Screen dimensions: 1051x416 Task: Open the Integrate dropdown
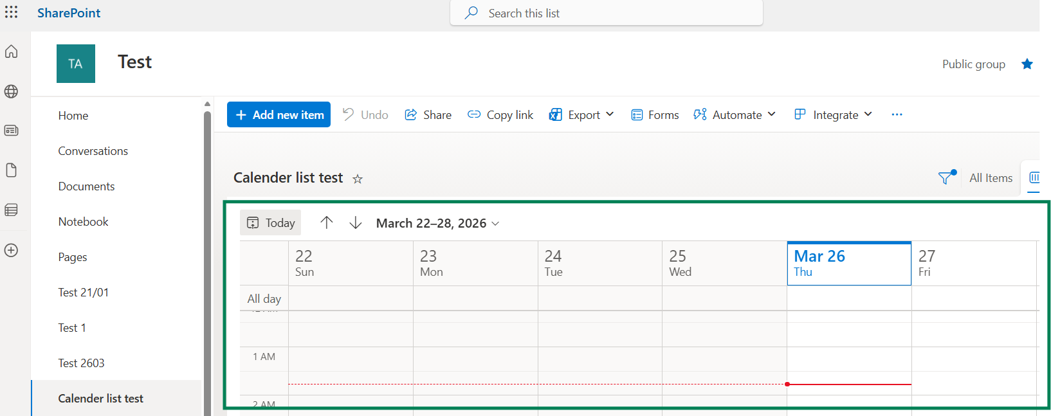[833, 114]
